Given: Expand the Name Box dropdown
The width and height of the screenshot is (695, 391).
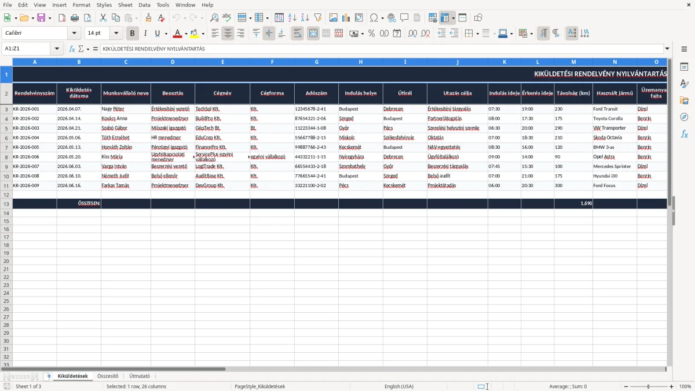Looking at the screenshot, I should [57, 49].
